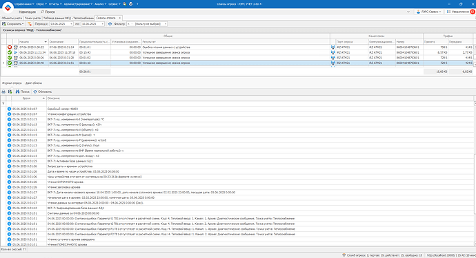The height and width of the screenshot is (258, 476).
Task: Select the Запрос даты и времени устройства log entry
Action: 240,166
